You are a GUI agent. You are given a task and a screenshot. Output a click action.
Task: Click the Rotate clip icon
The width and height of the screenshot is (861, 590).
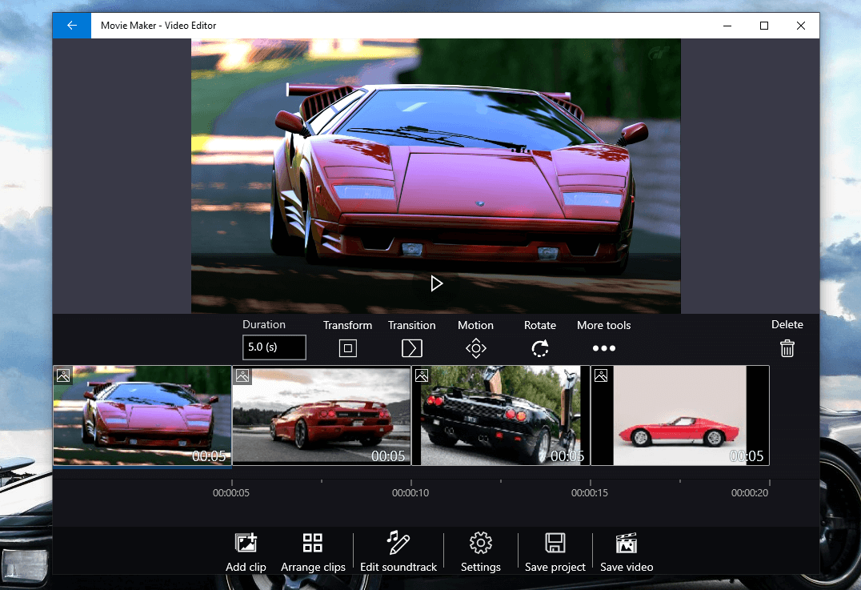click(x=540, y=347)
